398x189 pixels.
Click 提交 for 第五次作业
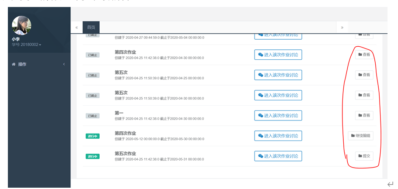[x=364, y=156]
